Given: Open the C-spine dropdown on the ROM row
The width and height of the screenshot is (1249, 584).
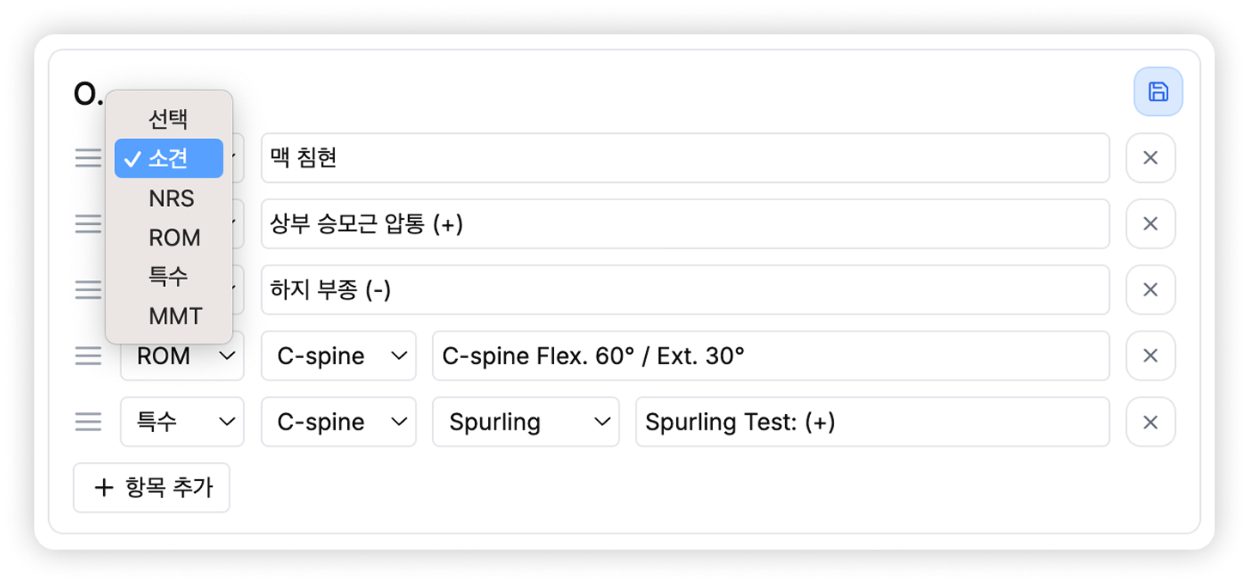Looking at the screenshot, I should click(338, 356).
